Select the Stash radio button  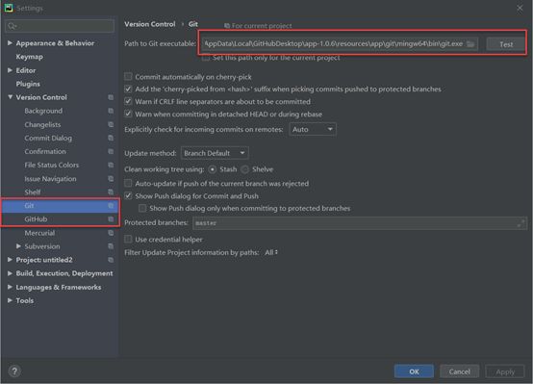click(x=212, y=169)
